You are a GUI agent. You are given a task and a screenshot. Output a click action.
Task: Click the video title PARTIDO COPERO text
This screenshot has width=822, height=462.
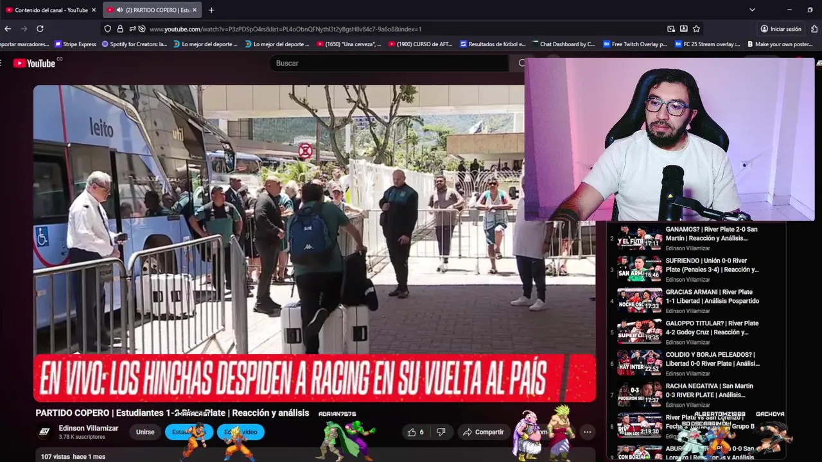tap(172, 413)
